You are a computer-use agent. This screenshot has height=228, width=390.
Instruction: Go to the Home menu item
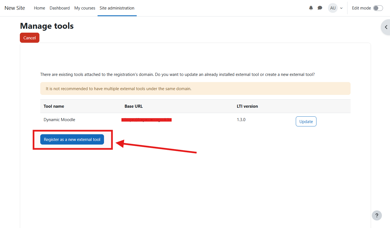click(39, 8)
